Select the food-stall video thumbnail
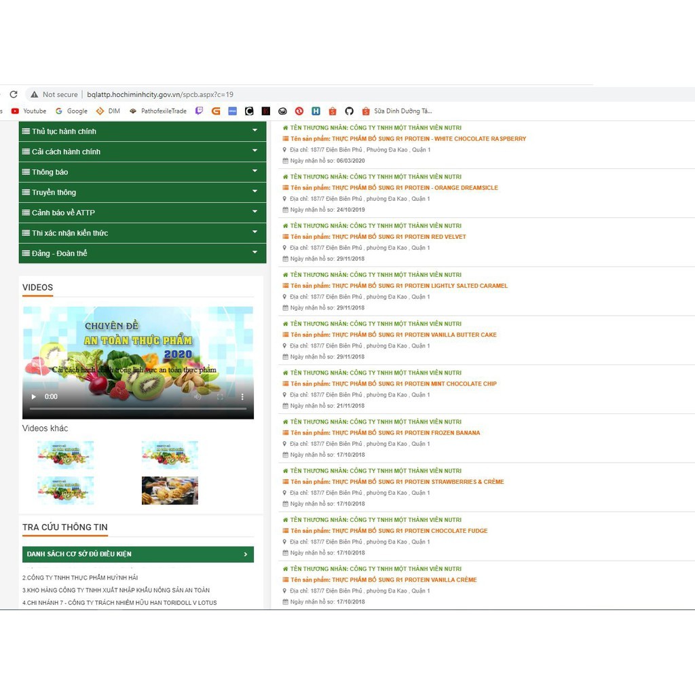 (x=170, y=490)
